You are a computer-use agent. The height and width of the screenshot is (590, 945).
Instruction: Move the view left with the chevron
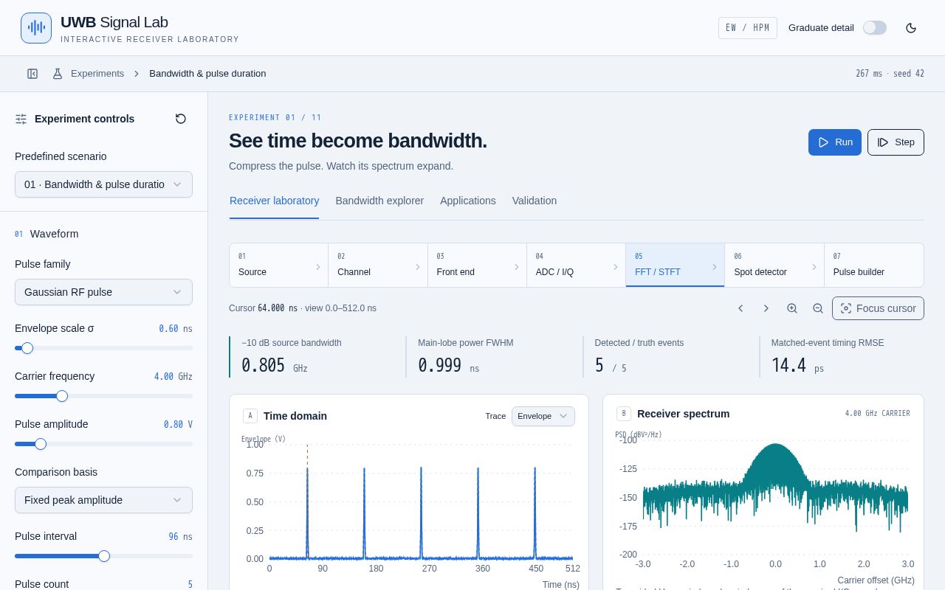click(740, 308)
